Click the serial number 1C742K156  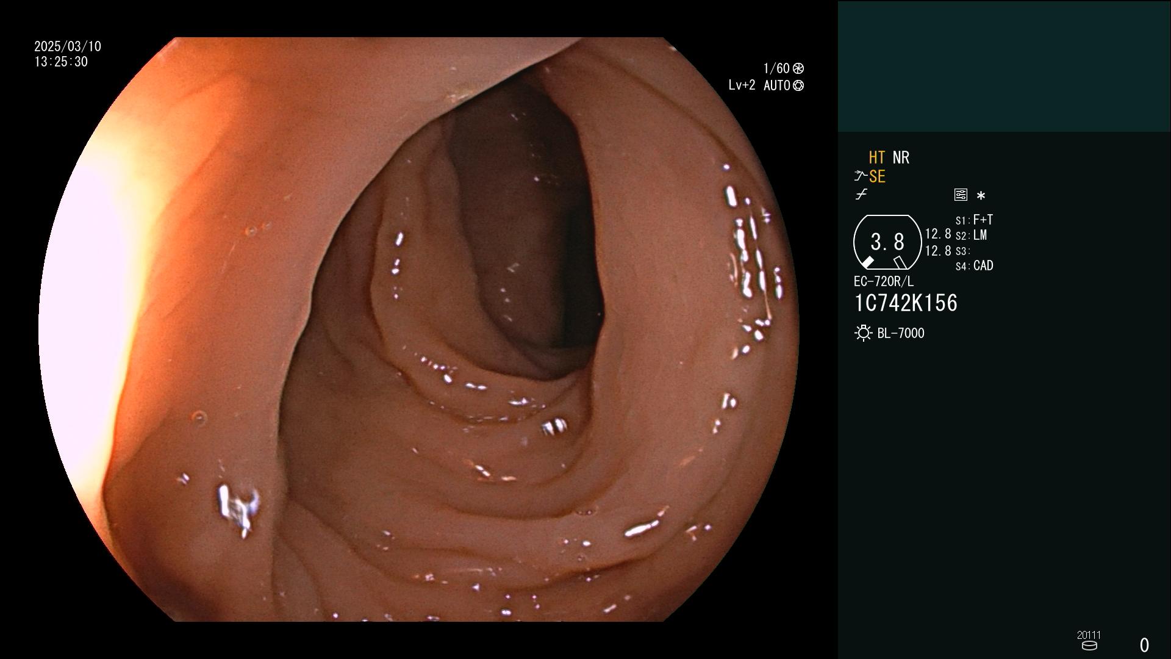[906, 303]
